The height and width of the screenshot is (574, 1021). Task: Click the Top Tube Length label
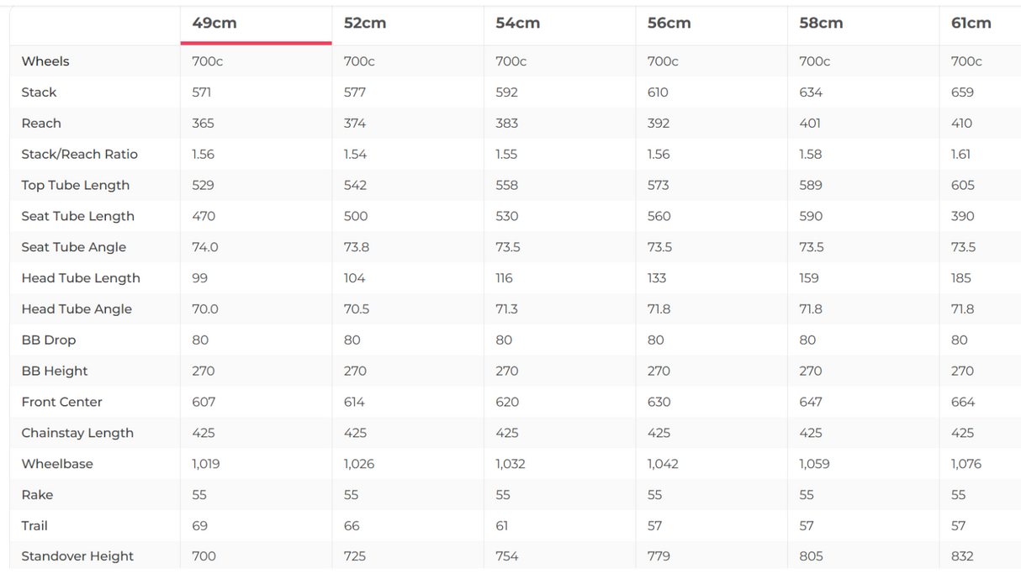[76, 186]
